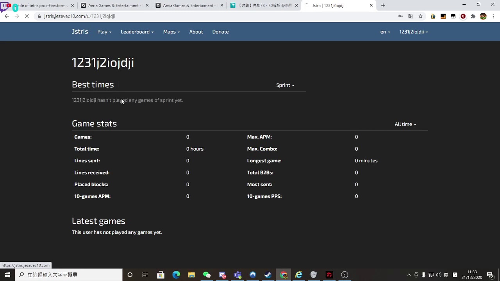This screenshot has height=281, width=500.
Task: Click the 'Best times' heading
Action: click(93, 84)
